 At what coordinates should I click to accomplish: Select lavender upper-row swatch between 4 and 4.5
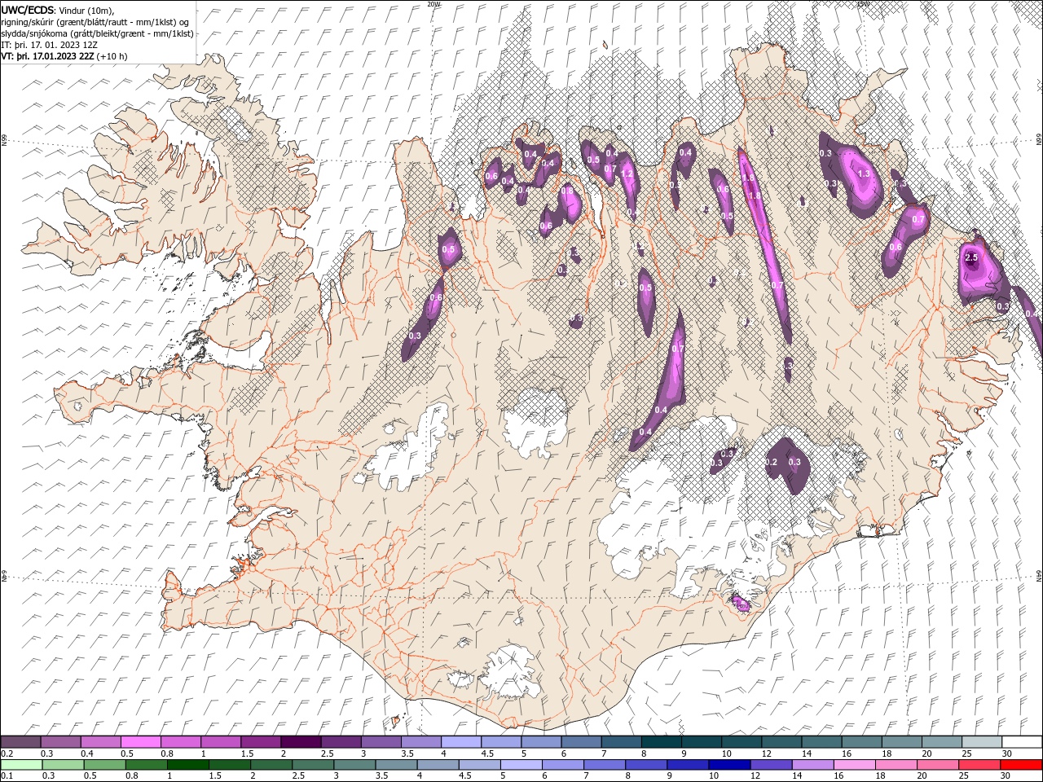click(x=461, y=742)
